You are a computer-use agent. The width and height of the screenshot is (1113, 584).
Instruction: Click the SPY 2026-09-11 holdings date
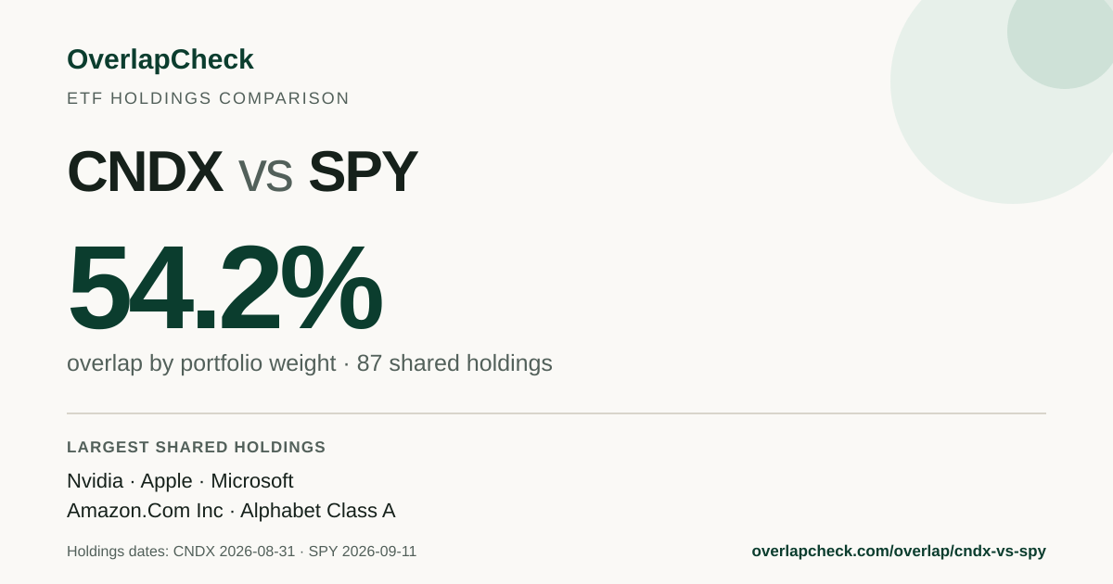click(x=363, y=552)
